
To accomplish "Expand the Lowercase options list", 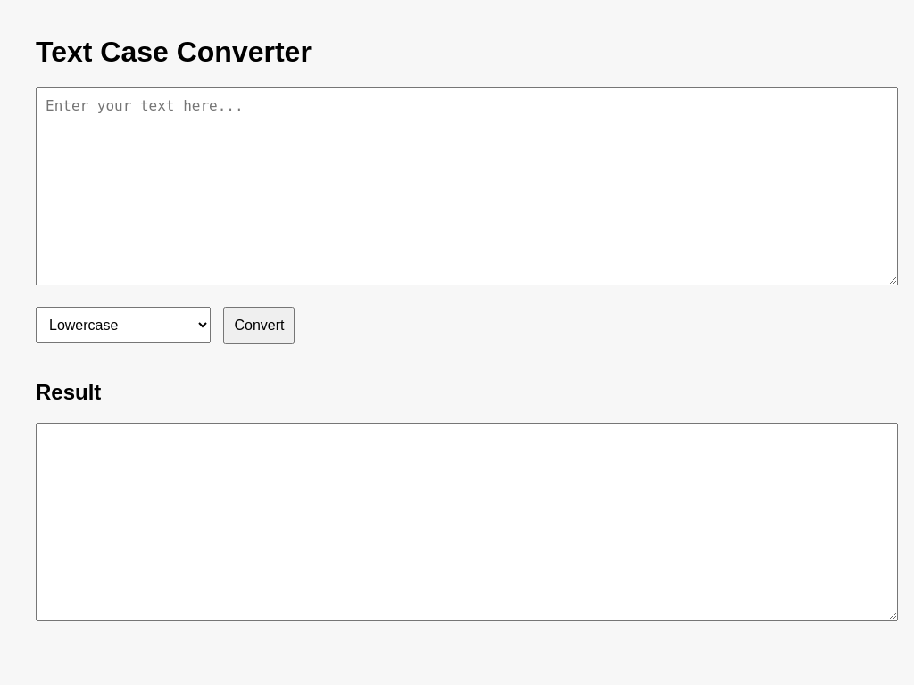I will tap(122, 325).
